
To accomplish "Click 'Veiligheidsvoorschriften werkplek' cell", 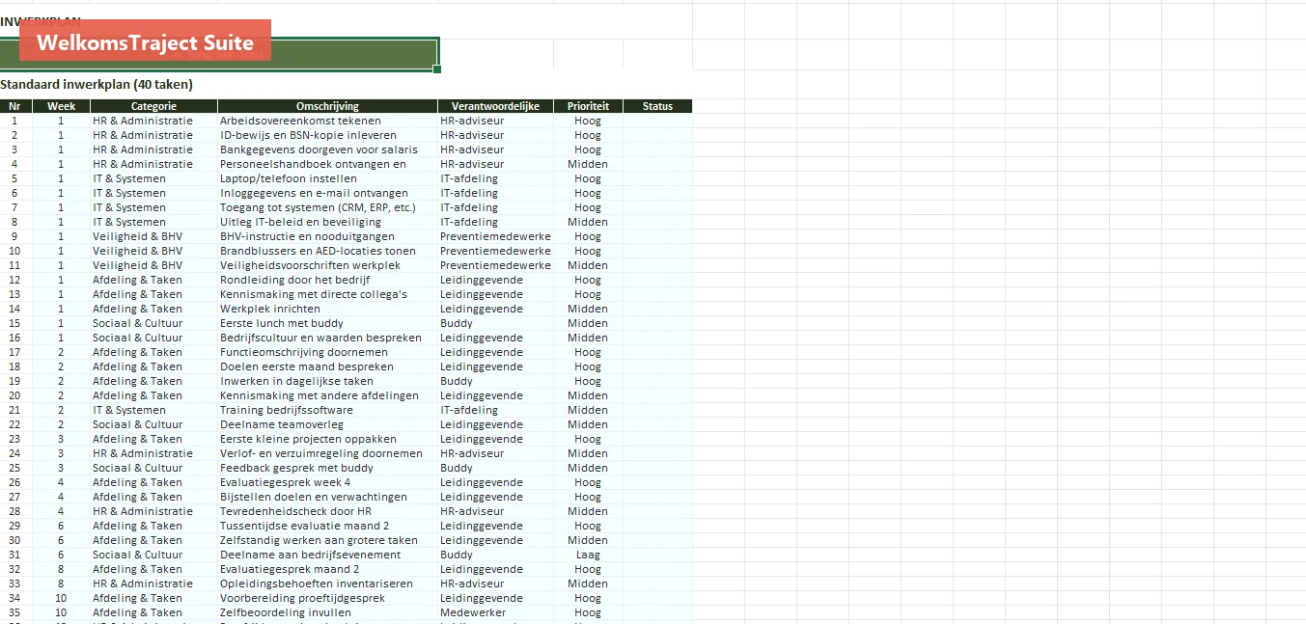I will [328, 265].
